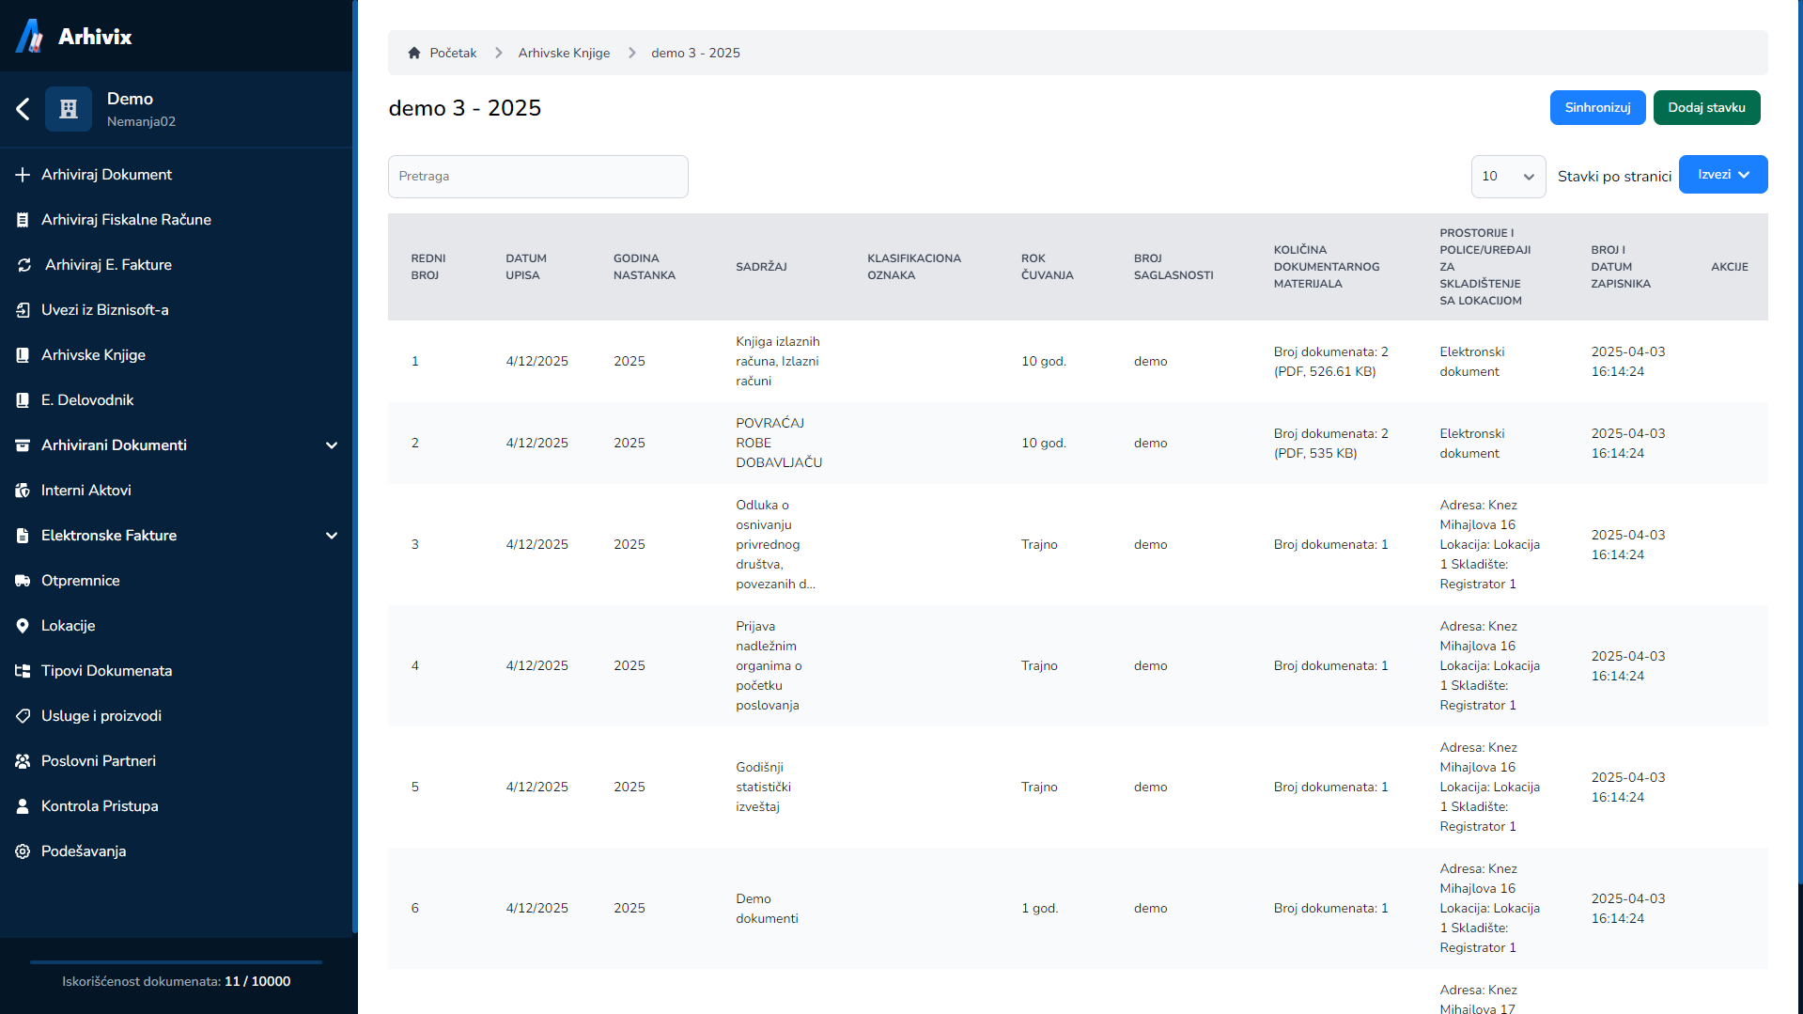Open Kontrola Pristupa in sidebar
This screenshot has width=1803, height=1014.
(100, 806)
